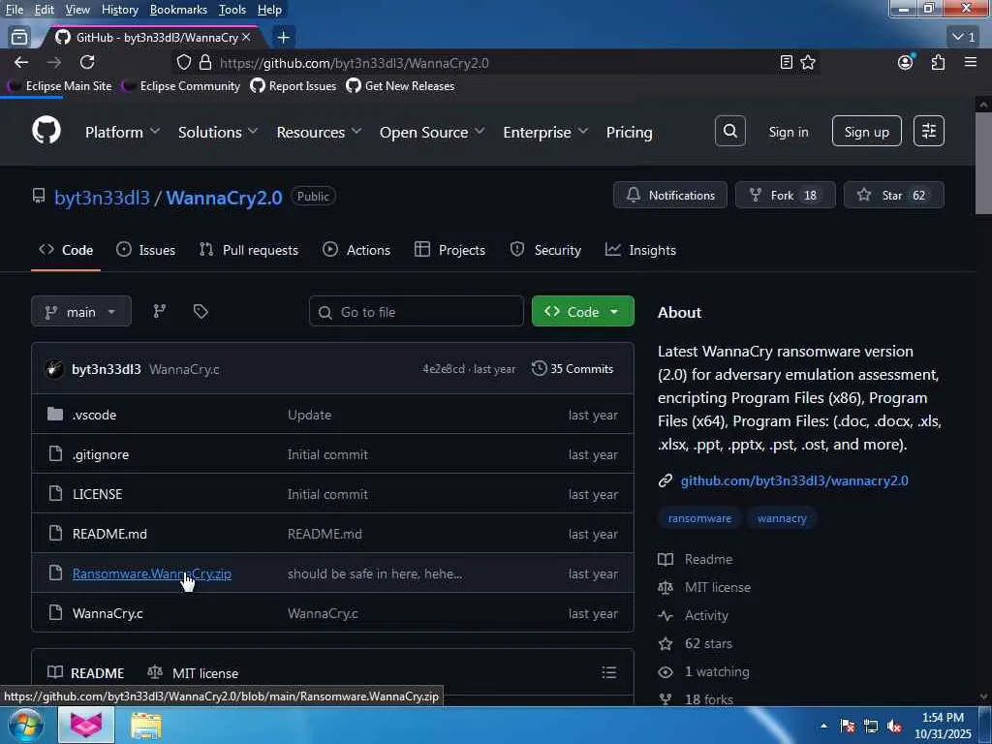Open the .gitignore file
The height and width of the screenshot is (744, 992).
click(101, 454)
